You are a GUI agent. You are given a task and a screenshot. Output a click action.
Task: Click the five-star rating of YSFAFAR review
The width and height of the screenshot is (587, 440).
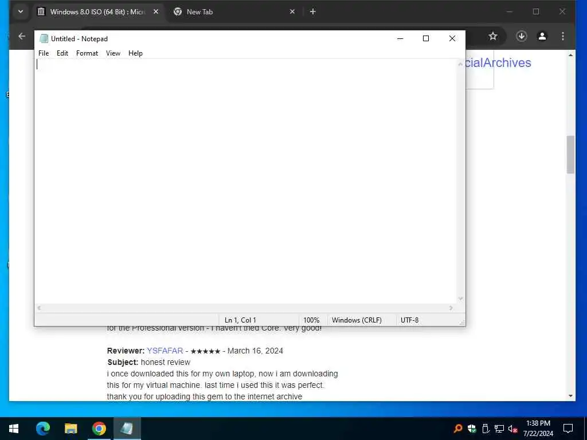(205, 351)
